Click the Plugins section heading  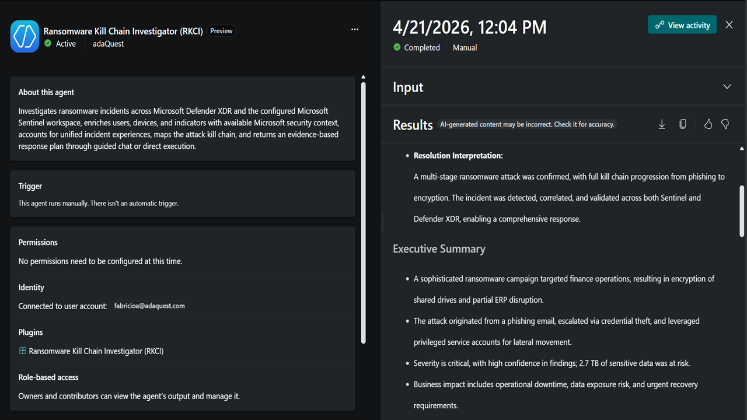30,332
